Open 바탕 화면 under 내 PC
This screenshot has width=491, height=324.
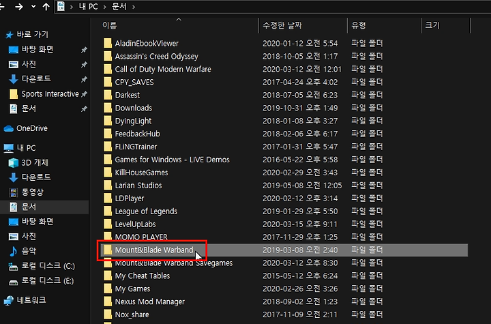38,222
